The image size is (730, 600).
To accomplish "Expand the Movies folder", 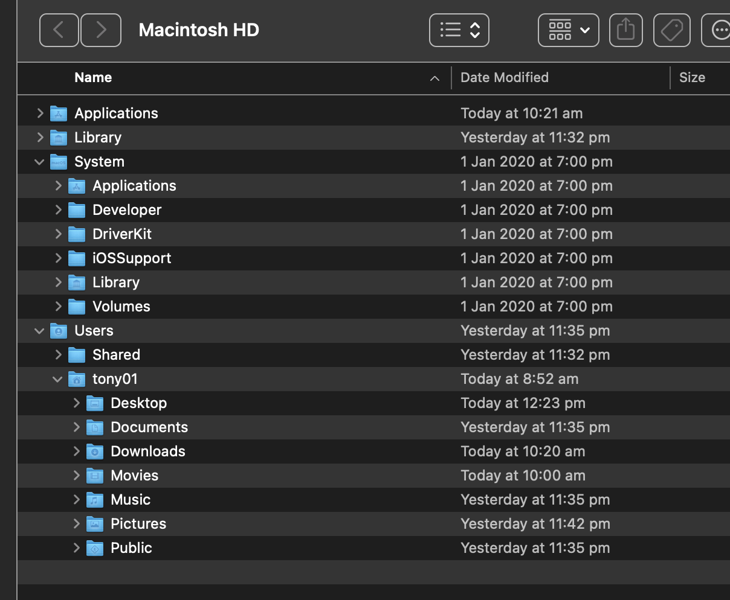I will (x=76, y=475).
